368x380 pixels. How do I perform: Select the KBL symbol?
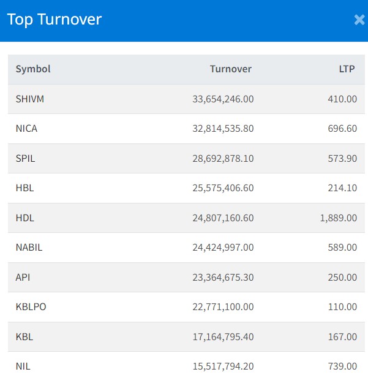pos(24,336)
